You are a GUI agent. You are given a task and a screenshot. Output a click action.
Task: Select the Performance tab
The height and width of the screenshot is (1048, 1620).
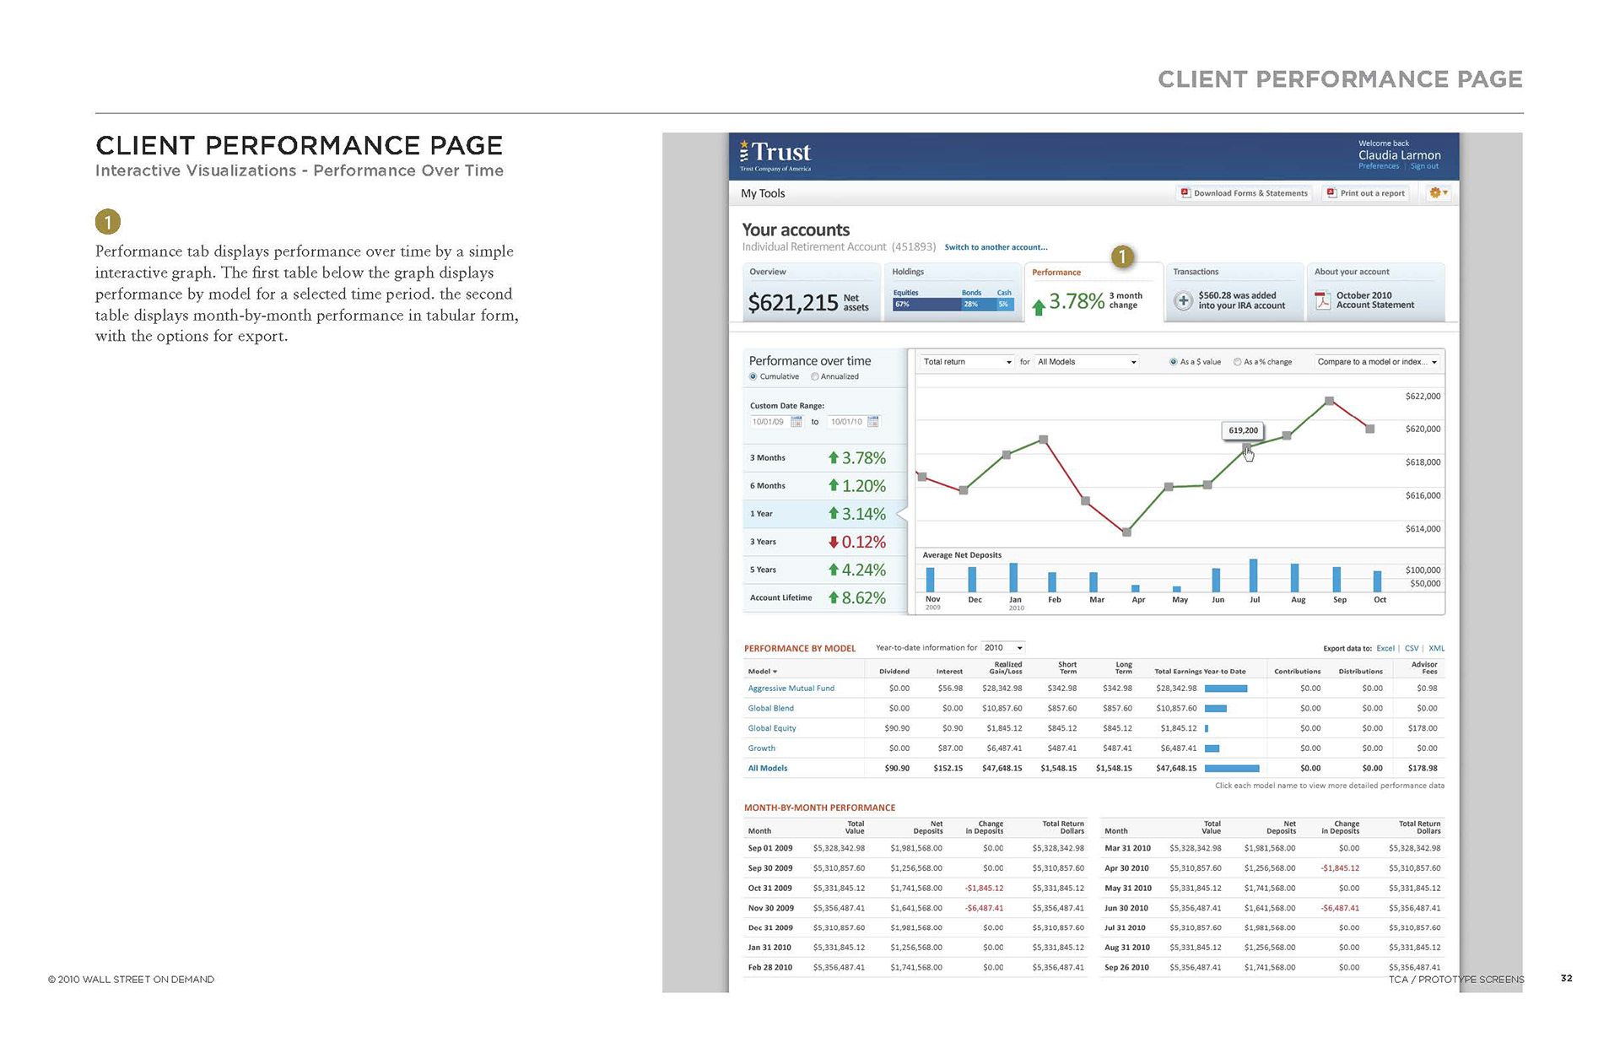click(1093, 292)
